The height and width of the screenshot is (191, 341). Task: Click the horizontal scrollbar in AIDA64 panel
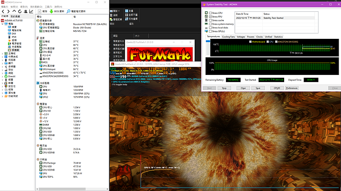(62, 189)
